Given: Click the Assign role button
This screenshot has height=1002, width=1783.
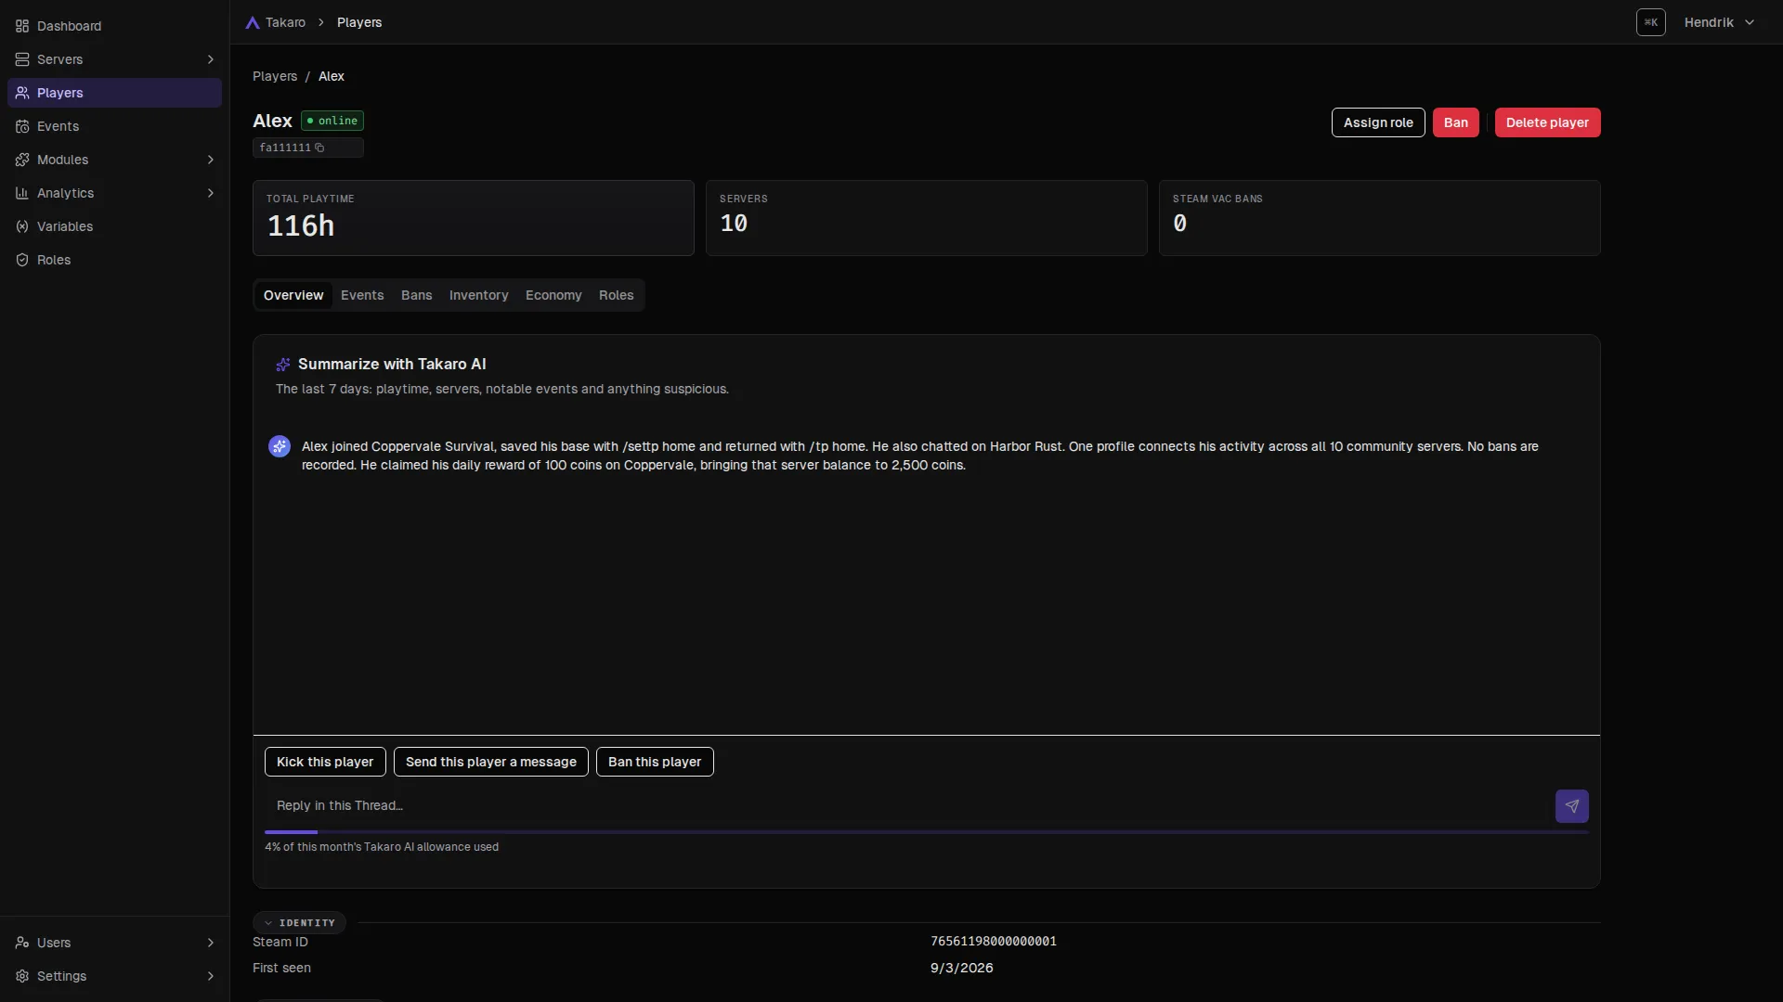Looking at the screenshot, I should pos(1378,122).
